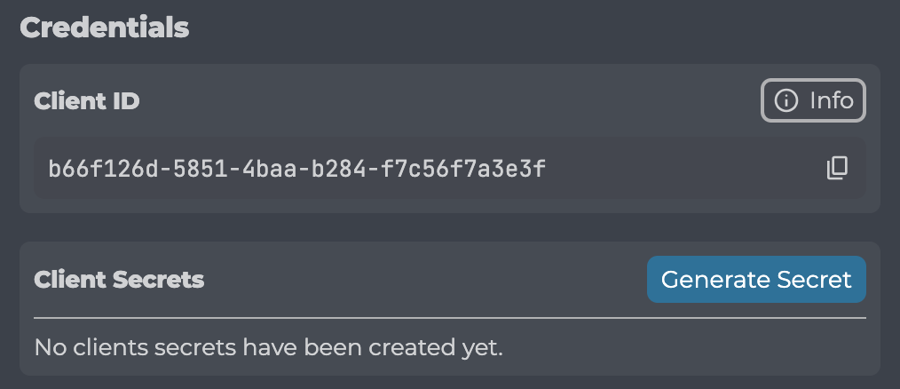Click the Client Secrets heading
900x389 pixels.
(x=119, y=280)
